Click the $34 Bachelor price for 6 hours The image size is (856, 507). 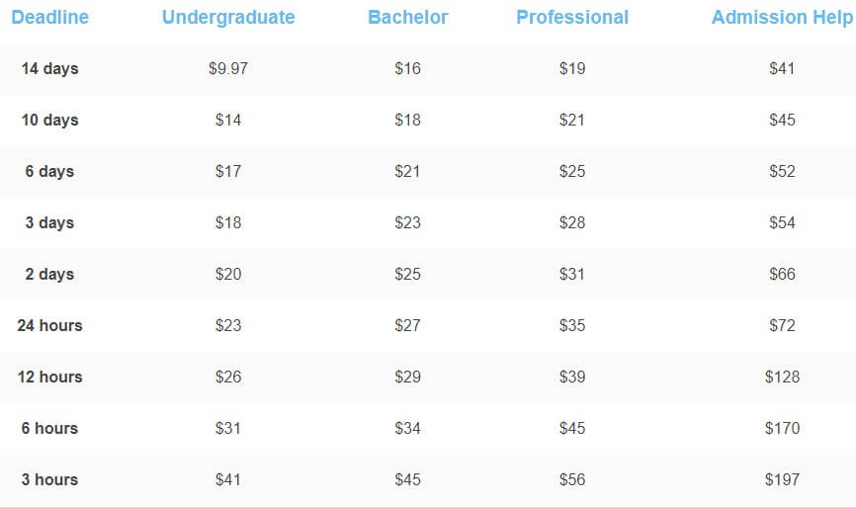point(408,428)
